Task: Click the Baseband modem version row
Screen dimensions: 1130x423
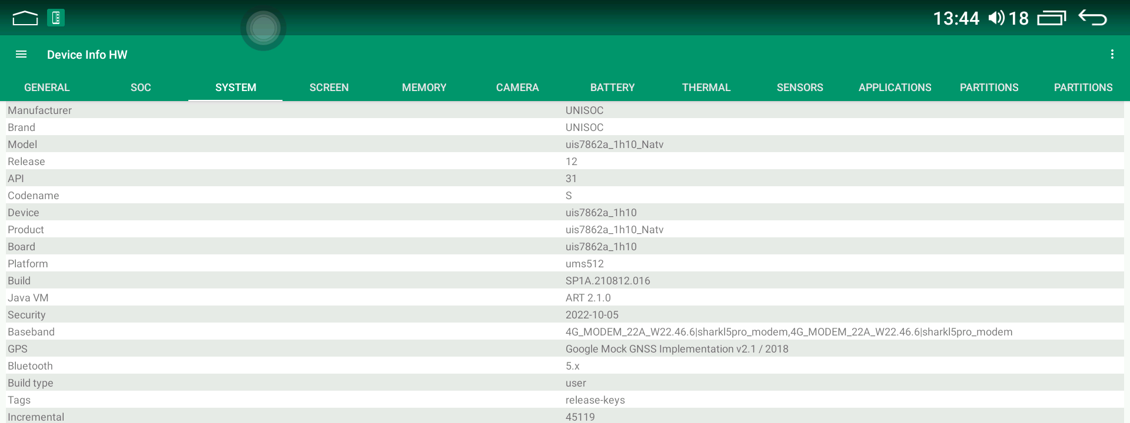Action: click(x=565, y=332)
